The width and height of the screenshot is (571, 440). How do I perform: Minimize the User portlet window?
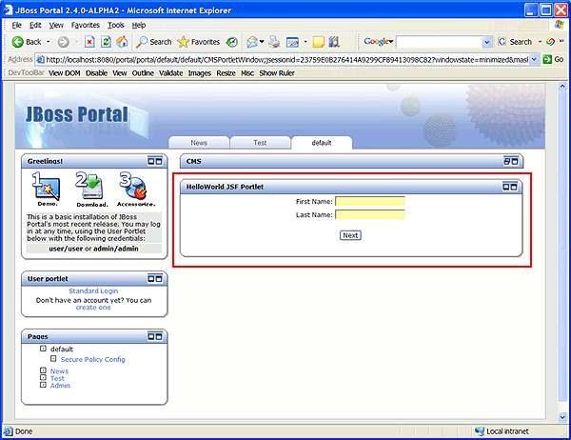click(x=150, y=278)
